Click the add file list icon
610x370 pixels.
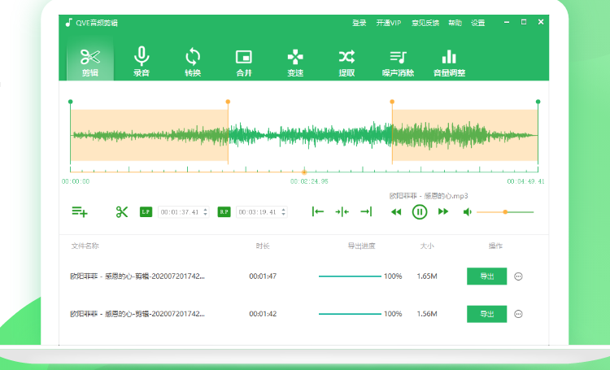point(80,212)
